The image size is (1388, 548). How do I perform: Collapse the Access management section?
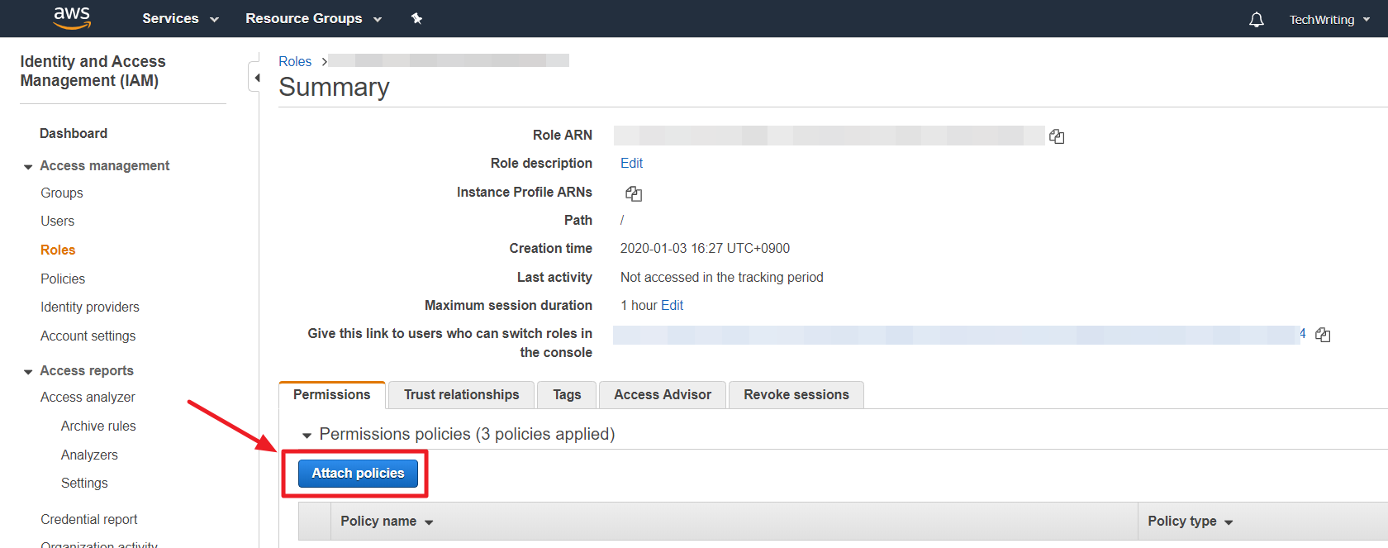(x=28, y=166)
